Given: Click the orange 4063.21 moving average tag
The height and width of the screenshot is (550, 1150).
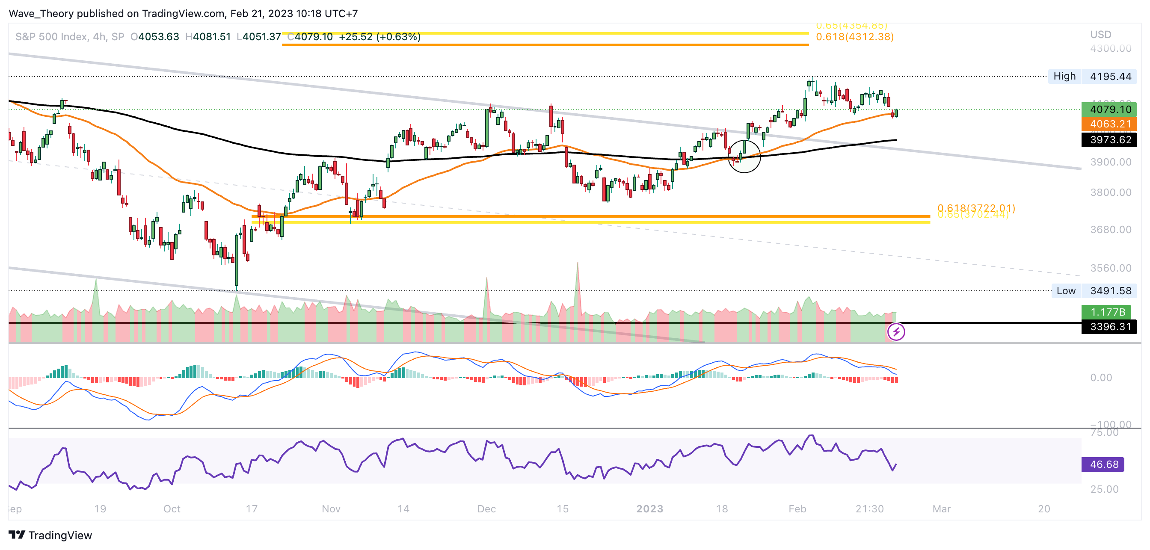Looking at the screenshot, I should coord(1109,124).
